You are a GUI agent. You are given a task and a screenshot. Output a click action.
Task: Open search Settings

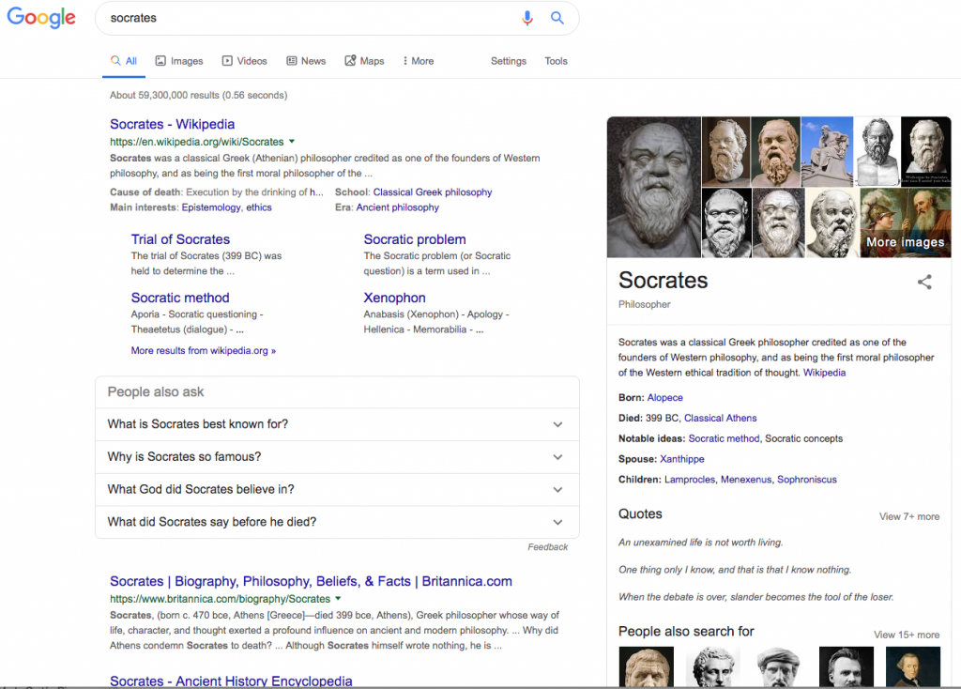tap(508, 61)
